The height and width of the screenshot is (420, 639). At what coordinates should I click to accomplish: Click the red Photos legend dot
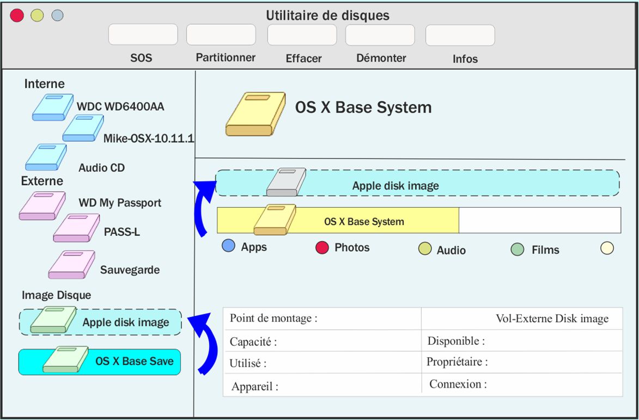click(x=322, y=247)
